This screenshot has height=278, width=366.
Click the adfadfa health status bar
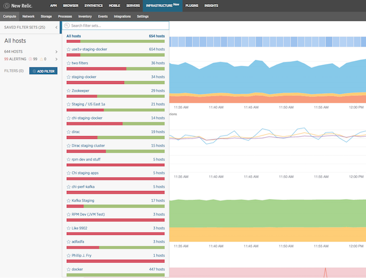[x=116, y=247]
